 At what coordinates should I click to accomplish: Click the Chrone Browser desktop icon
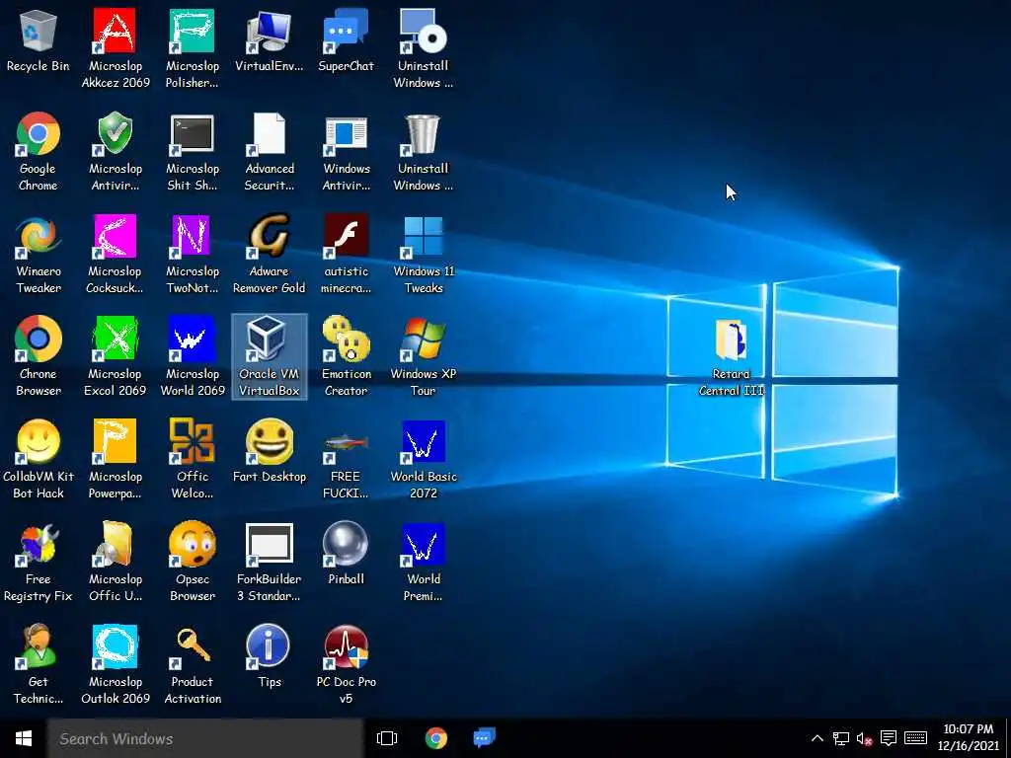tap(39, 340)
